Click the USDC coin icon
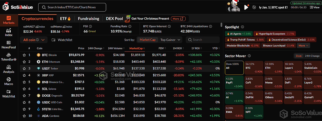 tap(39, 102)
